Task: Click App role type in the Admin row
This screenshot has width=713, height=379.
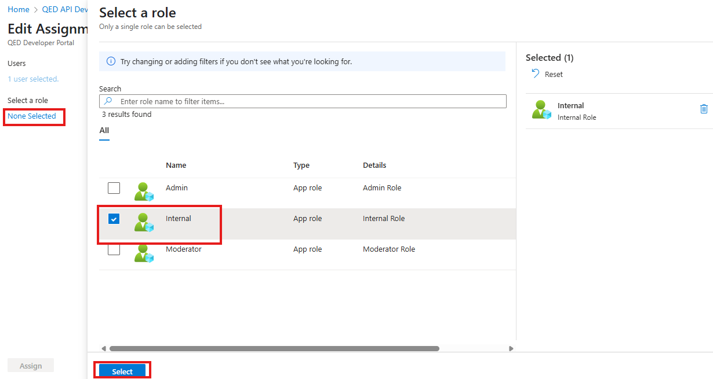Action: [x=308, y=188]
